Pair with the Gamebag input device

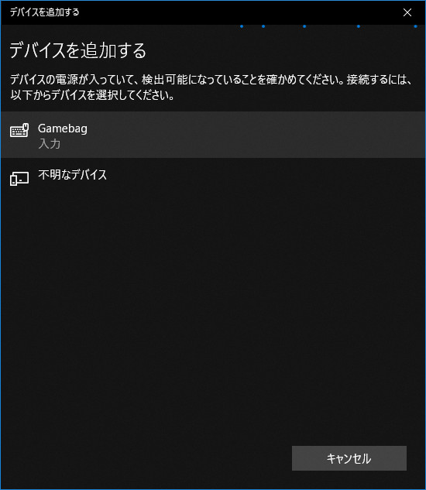(213, 135)
